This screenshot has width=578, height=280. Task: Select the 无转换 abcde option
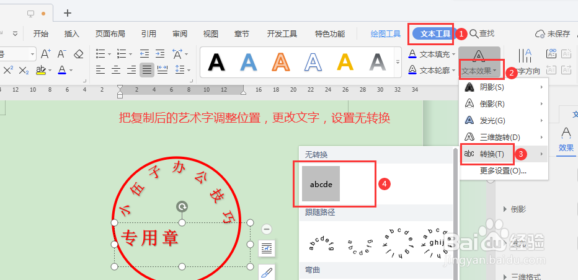click(x=321, y=184)
